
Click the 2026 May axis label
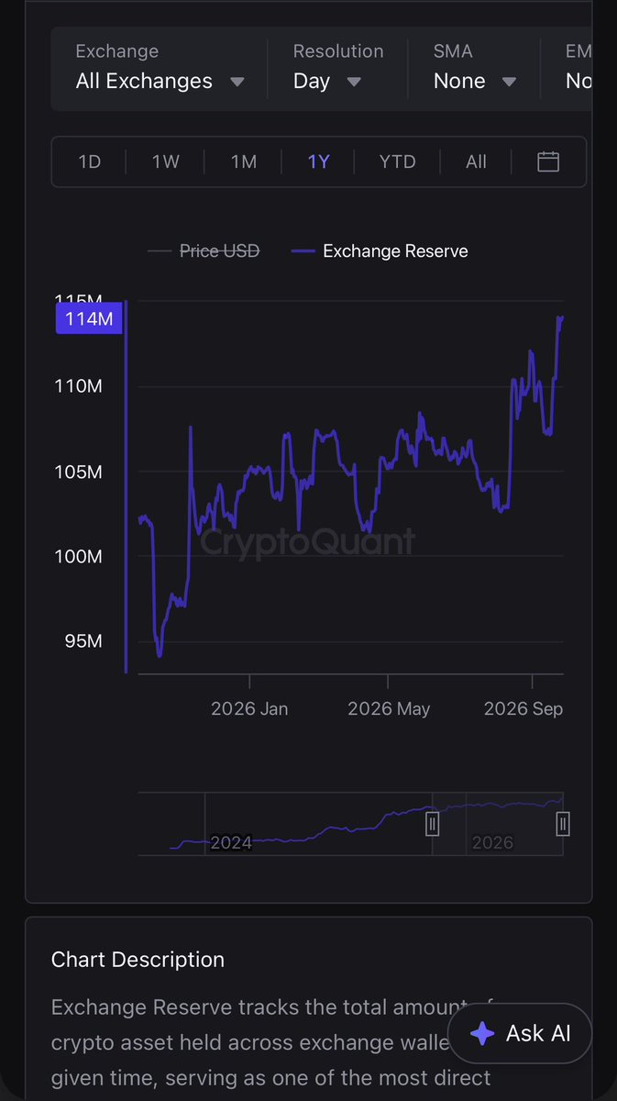[x=389, y=708]
